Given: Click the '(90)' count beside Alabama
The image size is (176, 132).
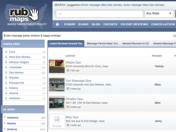Looking at the screenshot, I should pyautogui.click(x=43, y=118).
